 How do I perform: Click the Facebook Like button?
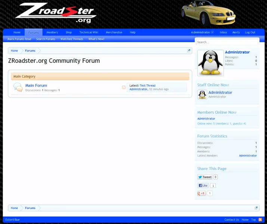pos(203,186)
